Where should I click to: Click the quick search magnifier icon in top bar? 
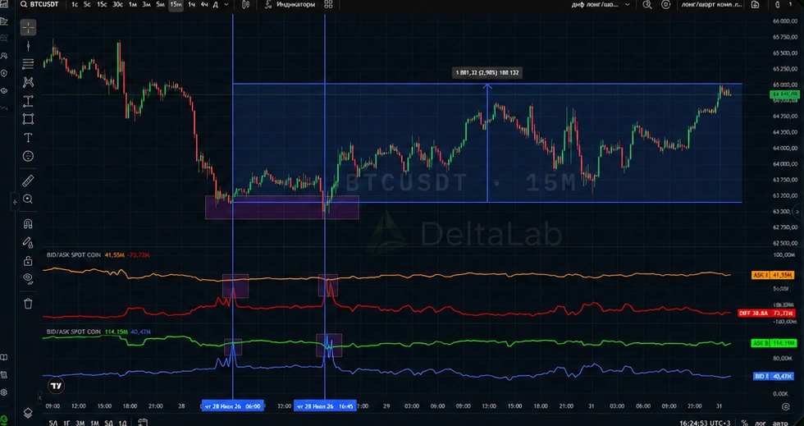(647, 5)
